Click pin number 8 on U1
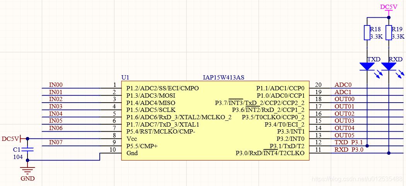This screenshot has width=406, height=186. (114, 135)
